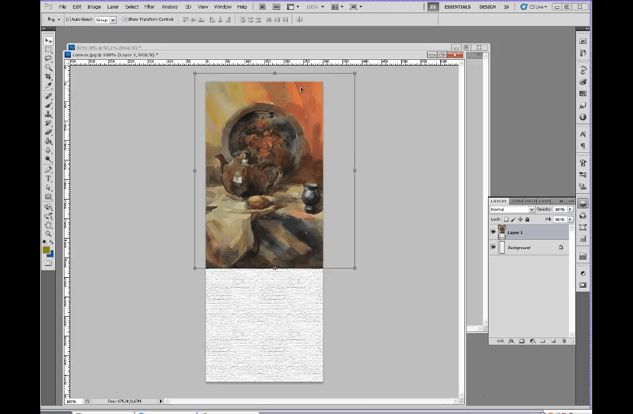This screenshot has width=633, height=414.
Task: Open CS Live services
Action: (534, 7)
